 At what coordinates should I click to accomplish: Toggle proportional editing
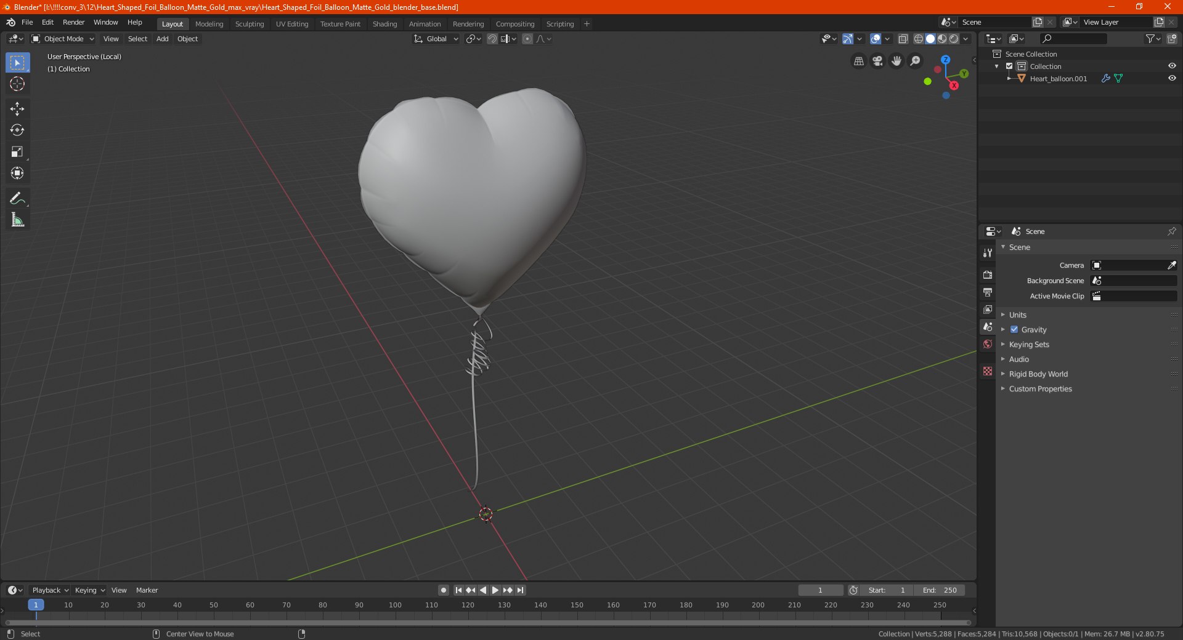tap(527, 39)
